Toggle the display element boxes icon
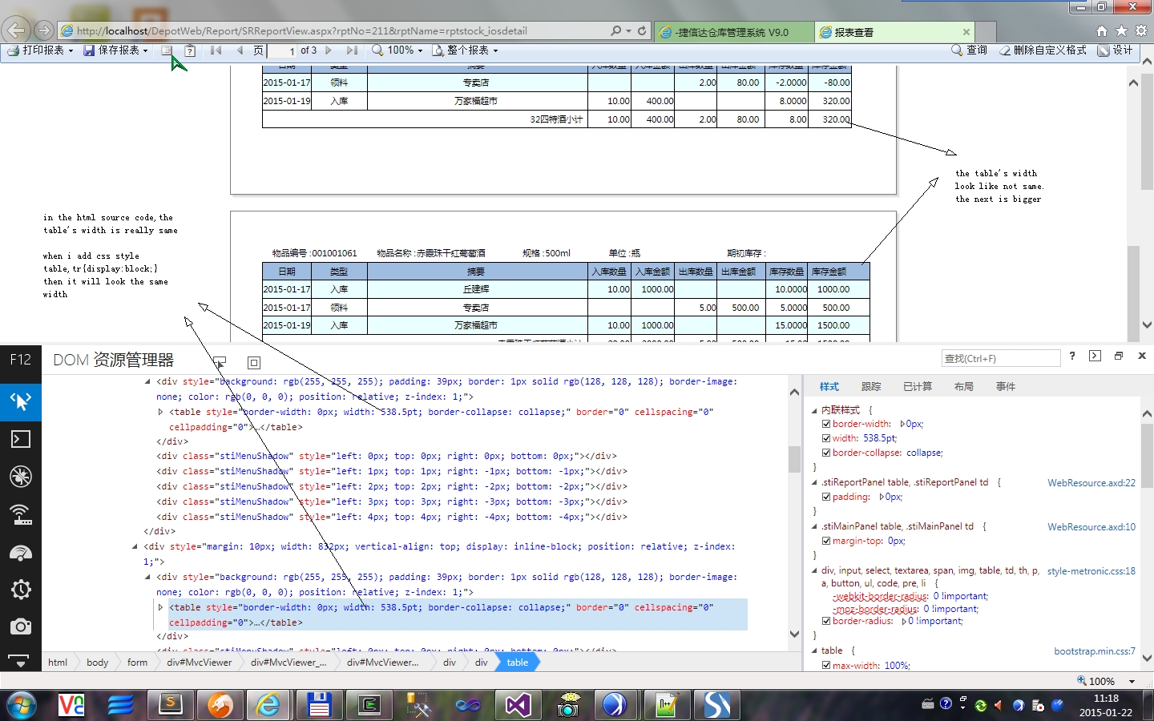The image size is (1154, 721). [254, 362]
